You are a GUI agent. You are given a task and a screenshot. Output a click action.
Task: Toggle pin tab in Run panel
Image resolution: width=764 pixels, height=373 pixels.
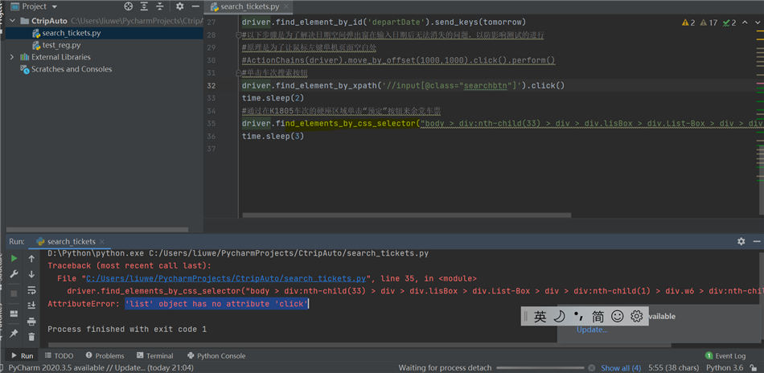(14, 334)
